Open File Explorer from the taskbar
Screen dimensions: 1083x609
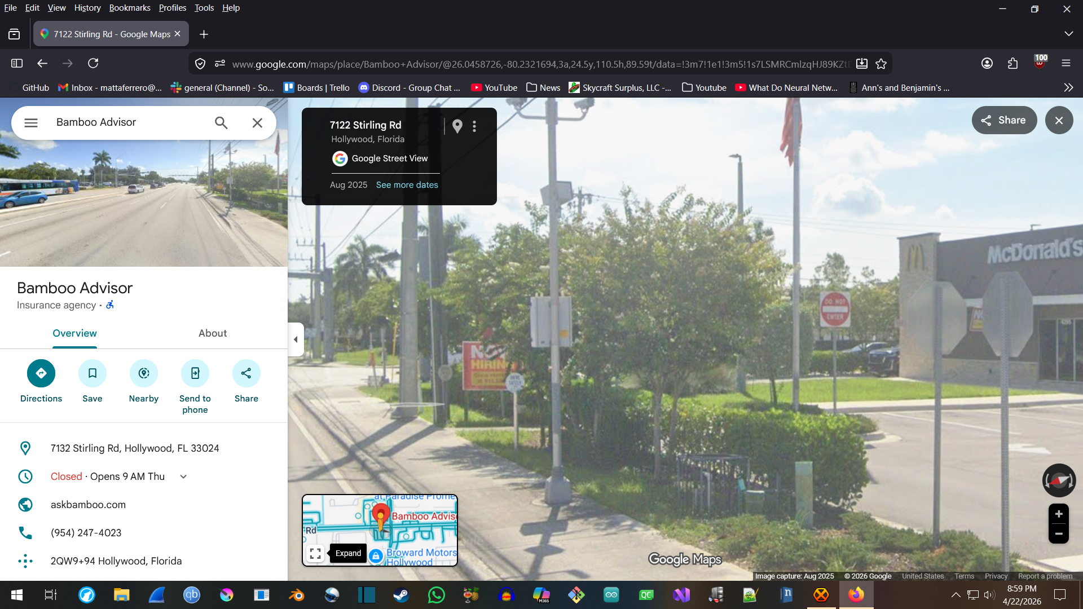pyautogui.click(x=121, y=595)
